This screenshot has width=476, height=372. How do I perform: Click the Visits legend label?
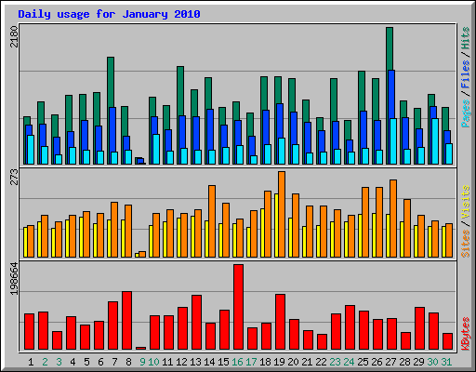click(x=465, y=203)
